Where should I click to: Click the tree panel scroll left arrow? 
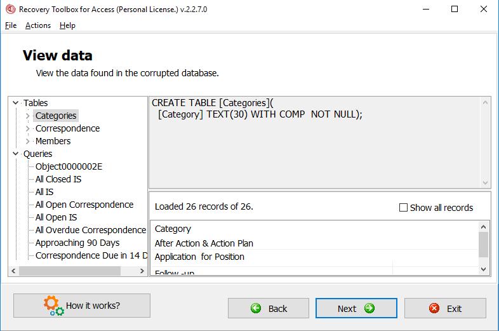(x=13, y=271)
